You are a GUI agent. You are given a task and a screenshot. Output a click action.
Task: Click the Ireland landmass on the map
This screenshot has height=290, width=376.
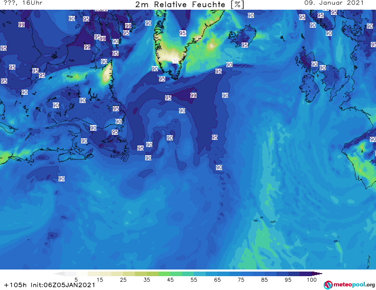(309, 88)
